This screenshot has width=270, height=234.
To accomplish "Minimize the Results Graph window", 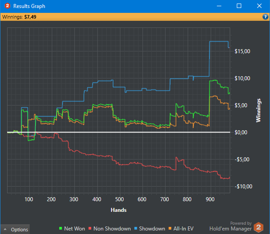I will pyautogui.click(x=219, y=6).
